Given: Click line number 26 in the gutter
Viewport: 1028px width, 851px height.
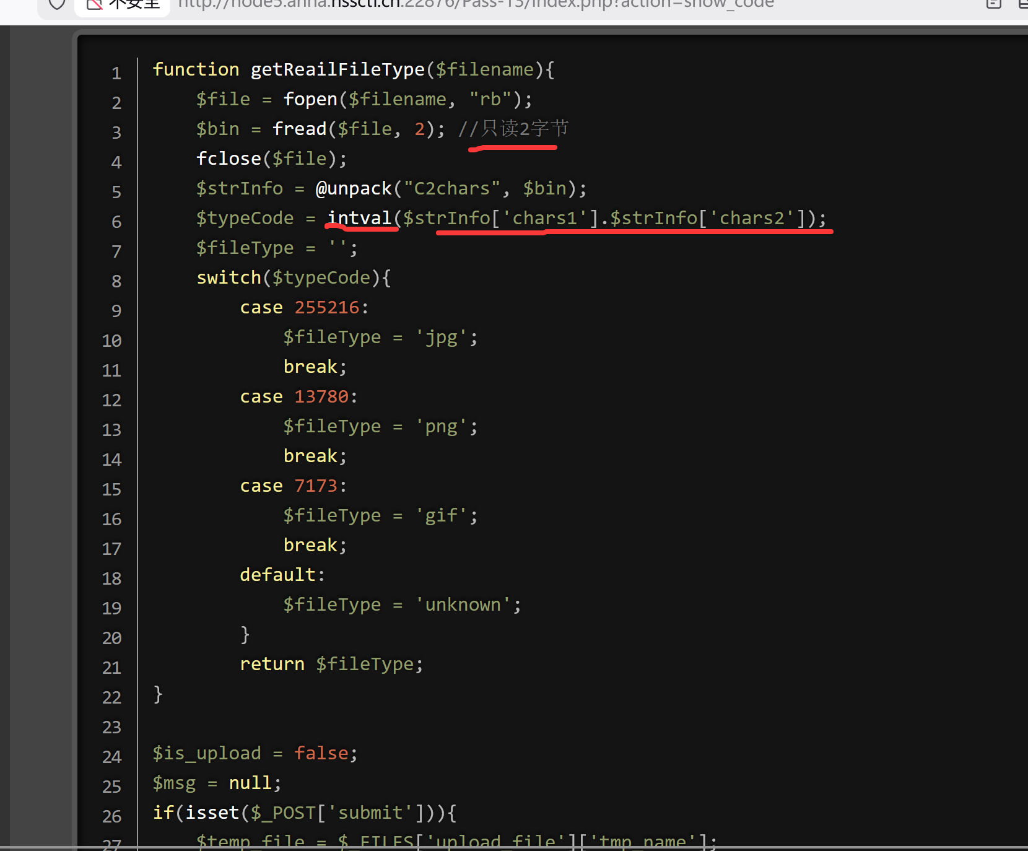Looking at the screenshot, I should pyautogui.click(x=111, y=816).
